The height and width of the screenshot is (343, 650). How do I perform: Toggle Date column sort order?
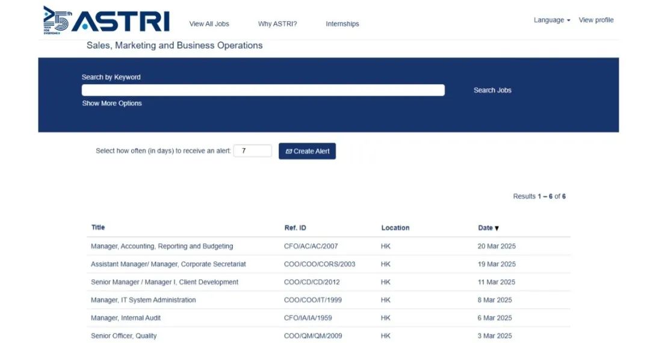488,228
